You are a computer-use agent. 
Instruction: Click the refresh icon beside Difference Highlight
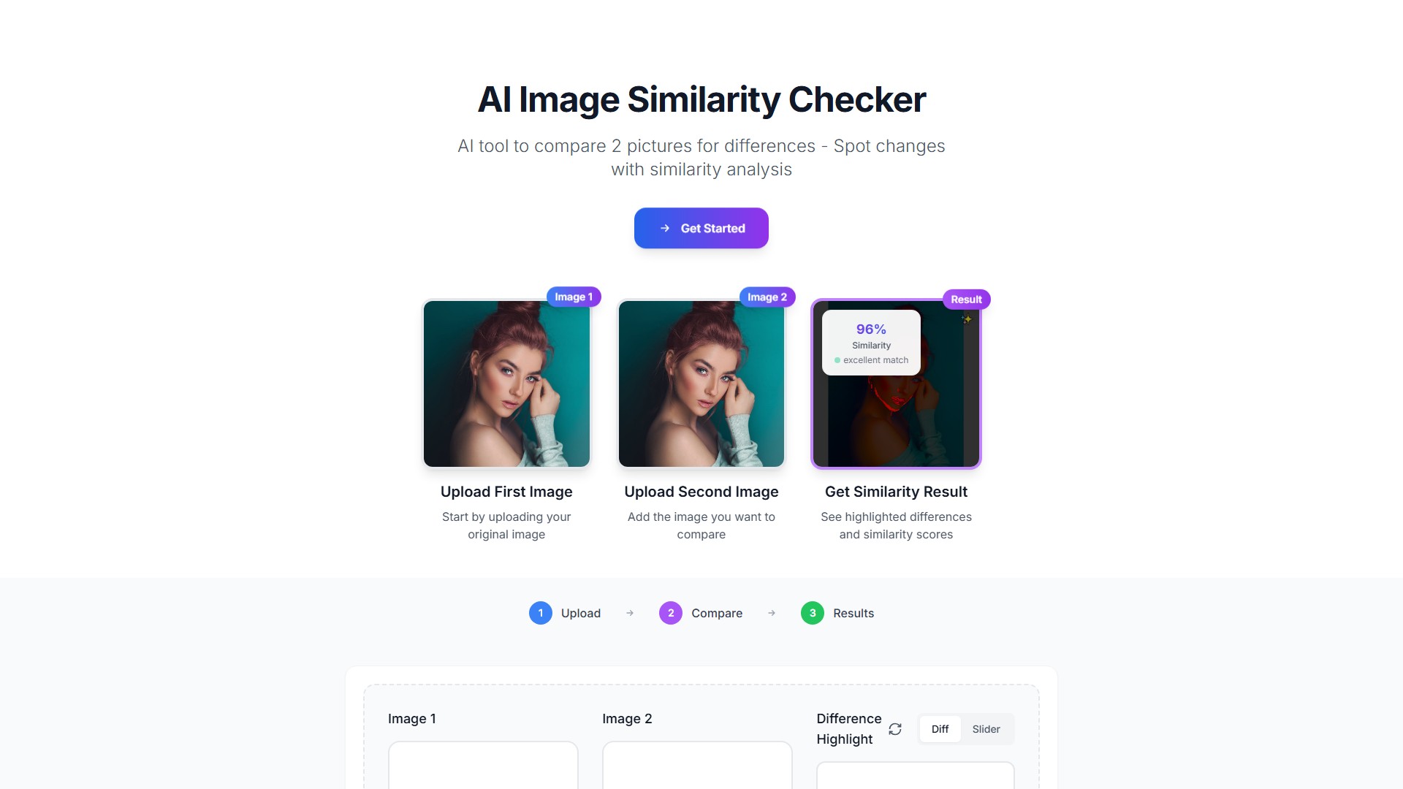click(x=895, y=729)
